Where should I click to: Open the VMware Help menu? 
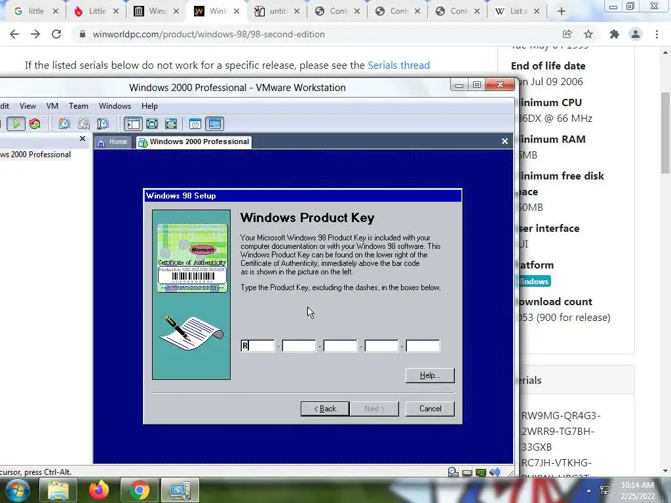tap(149, 106)
